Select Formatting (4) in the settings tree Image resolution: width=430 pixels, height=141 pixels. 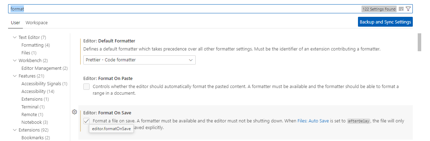click(x=35, y=45)
